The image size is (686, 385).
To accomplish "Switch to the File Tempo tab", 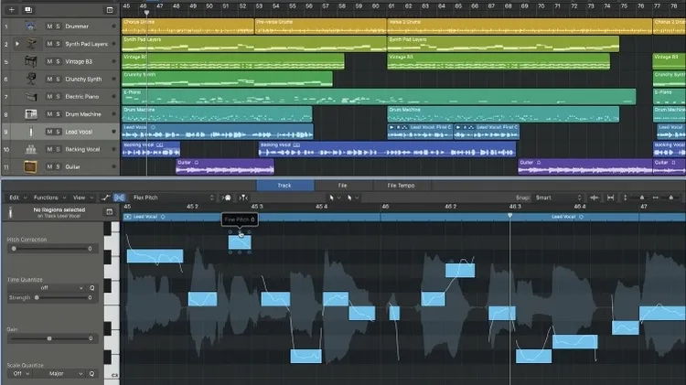I will pos(401,186).
